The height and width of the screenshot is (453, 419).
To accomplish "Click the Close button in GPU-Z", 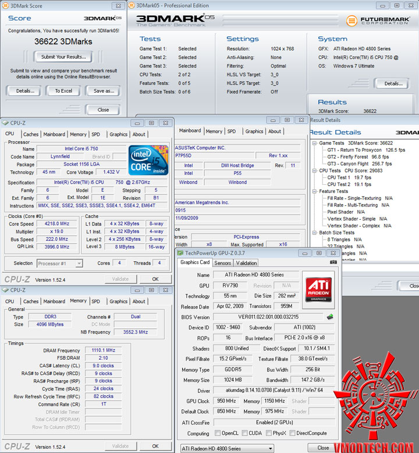I will pos(323,448).
